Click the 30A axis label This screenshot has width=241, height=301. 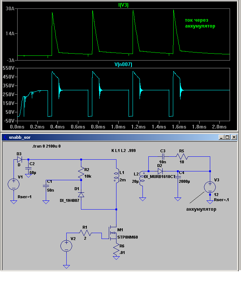10,9
